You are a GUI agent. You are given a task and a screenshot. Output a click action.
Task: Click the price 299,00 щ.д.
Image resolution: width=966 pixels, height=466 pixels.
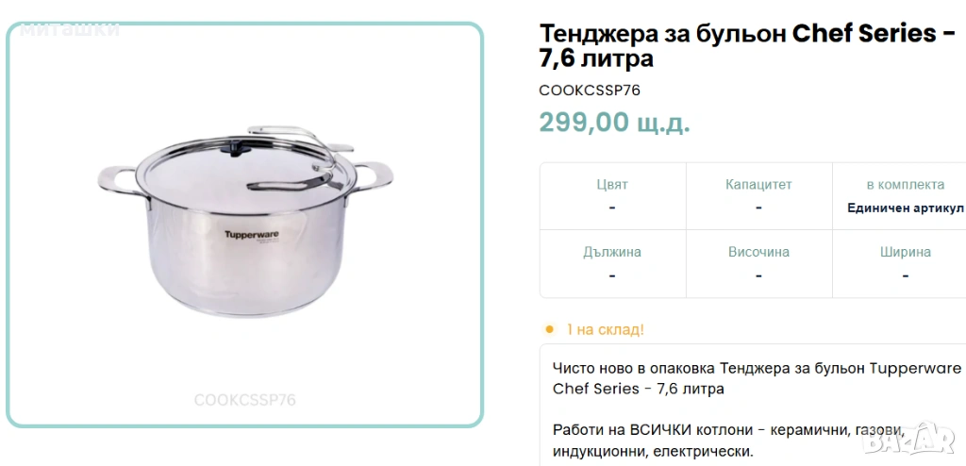click(614, 122)
